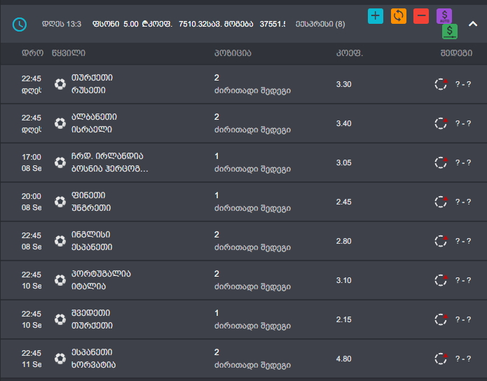Select the თურქეთი team name
Image resolution: width=487 pixels, height=381 pixels.
(x=92, y=77)
